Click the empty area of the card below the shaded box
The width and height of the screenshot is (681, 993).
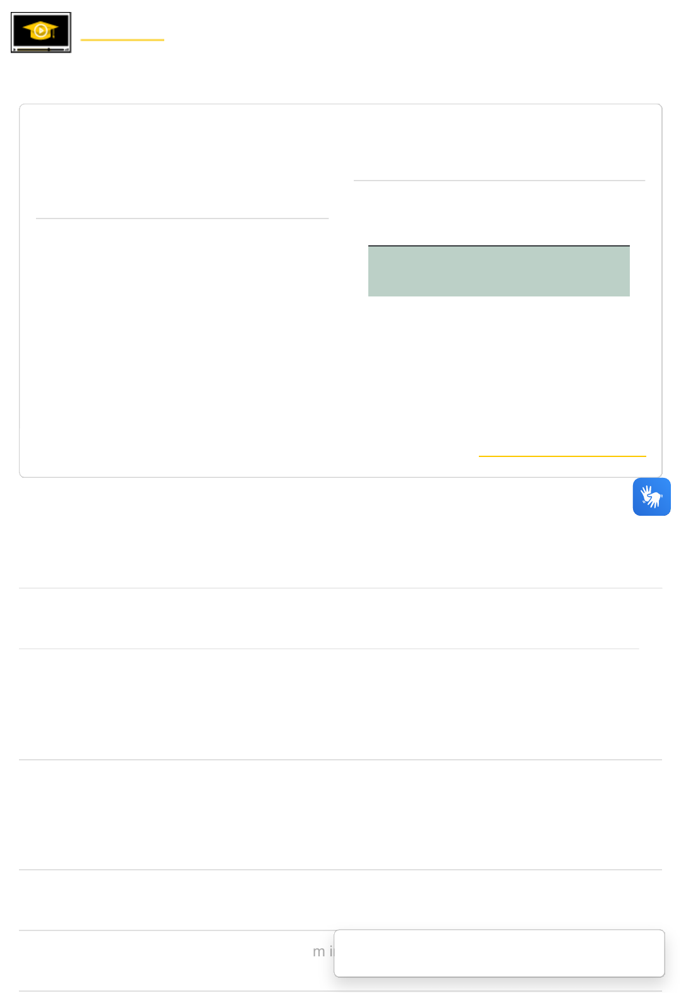pos(498,367)
